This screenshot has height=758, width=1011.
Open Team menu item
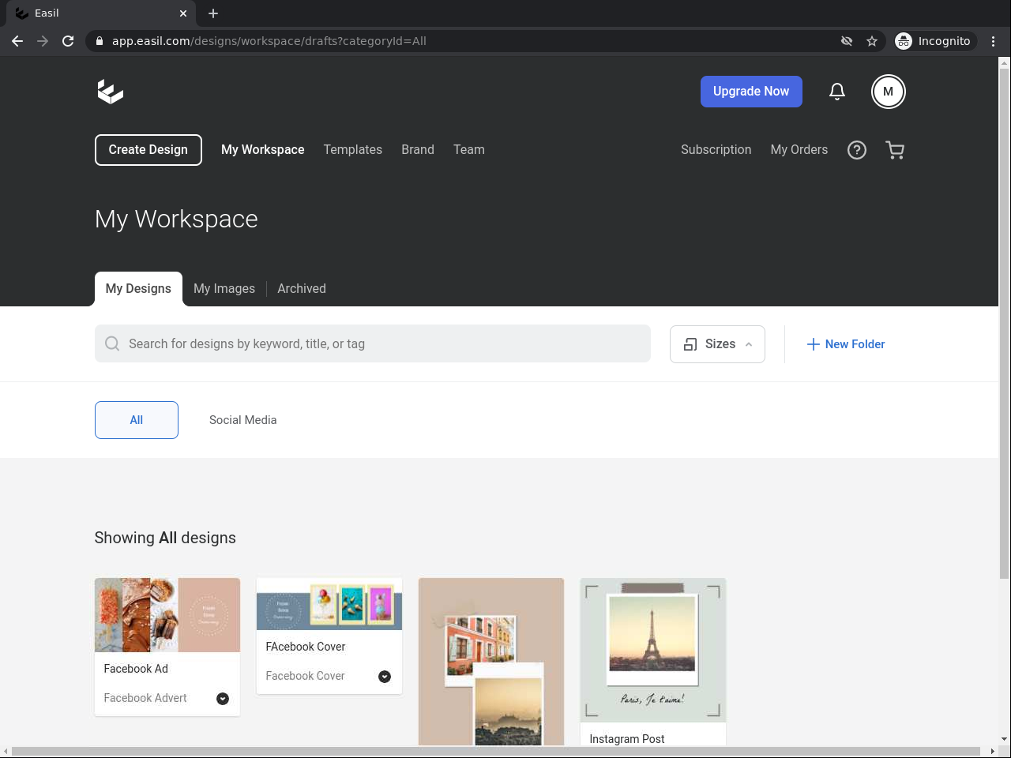(x=469, y=150)
